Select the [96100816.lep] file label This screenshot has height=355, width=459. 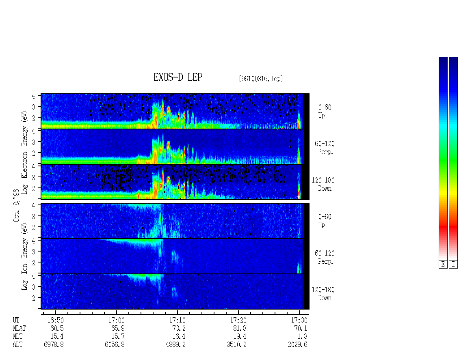click(261, 79)
